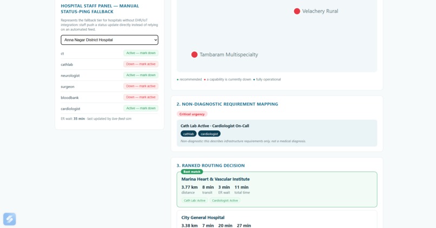Toggle cardiologist status Active — mark down
Screen dimensions: 436x228
[x=141, y=108]
